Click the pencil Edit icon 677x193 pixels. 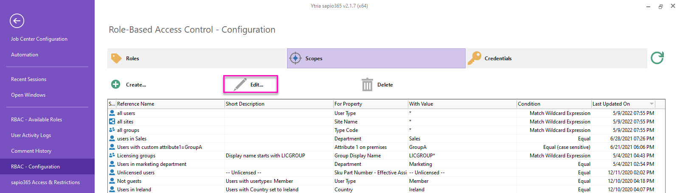[x=240, y=84]
